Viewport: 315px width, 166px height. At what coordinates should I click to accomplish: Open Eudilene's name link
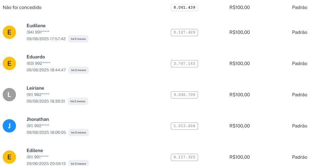coord(36,26)
